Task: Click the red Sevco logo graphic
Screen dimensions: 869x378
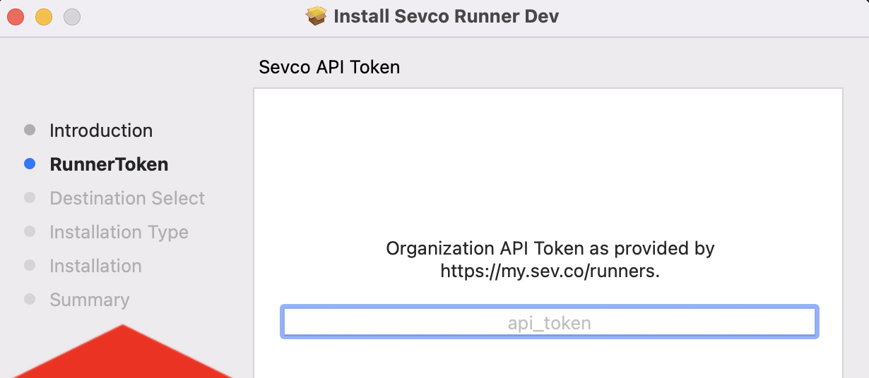Action: (x=124, y=353)
